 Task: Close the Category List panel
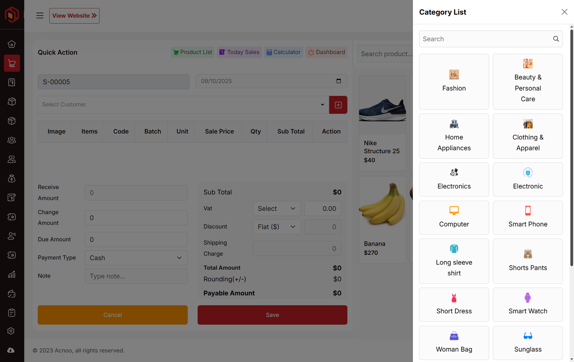pyautogui.click(x=564, y=12)
